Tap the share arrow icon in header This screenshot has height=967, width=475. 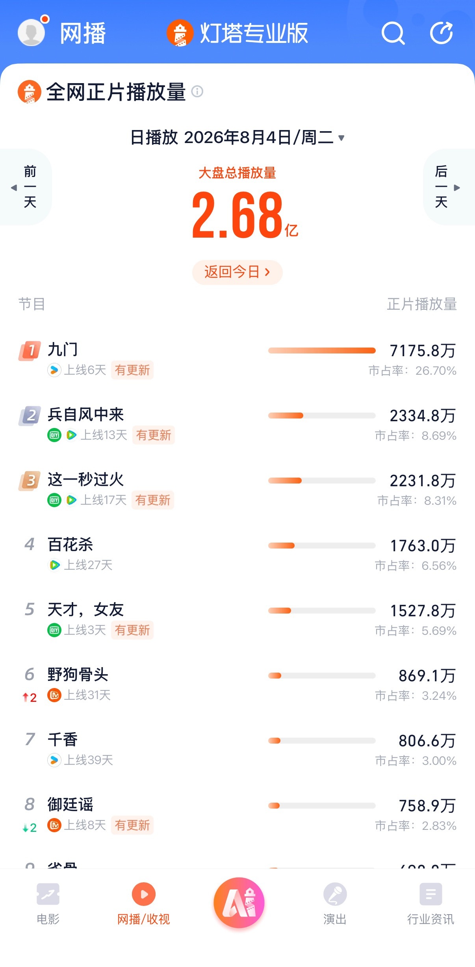click(x=442, y=33)
